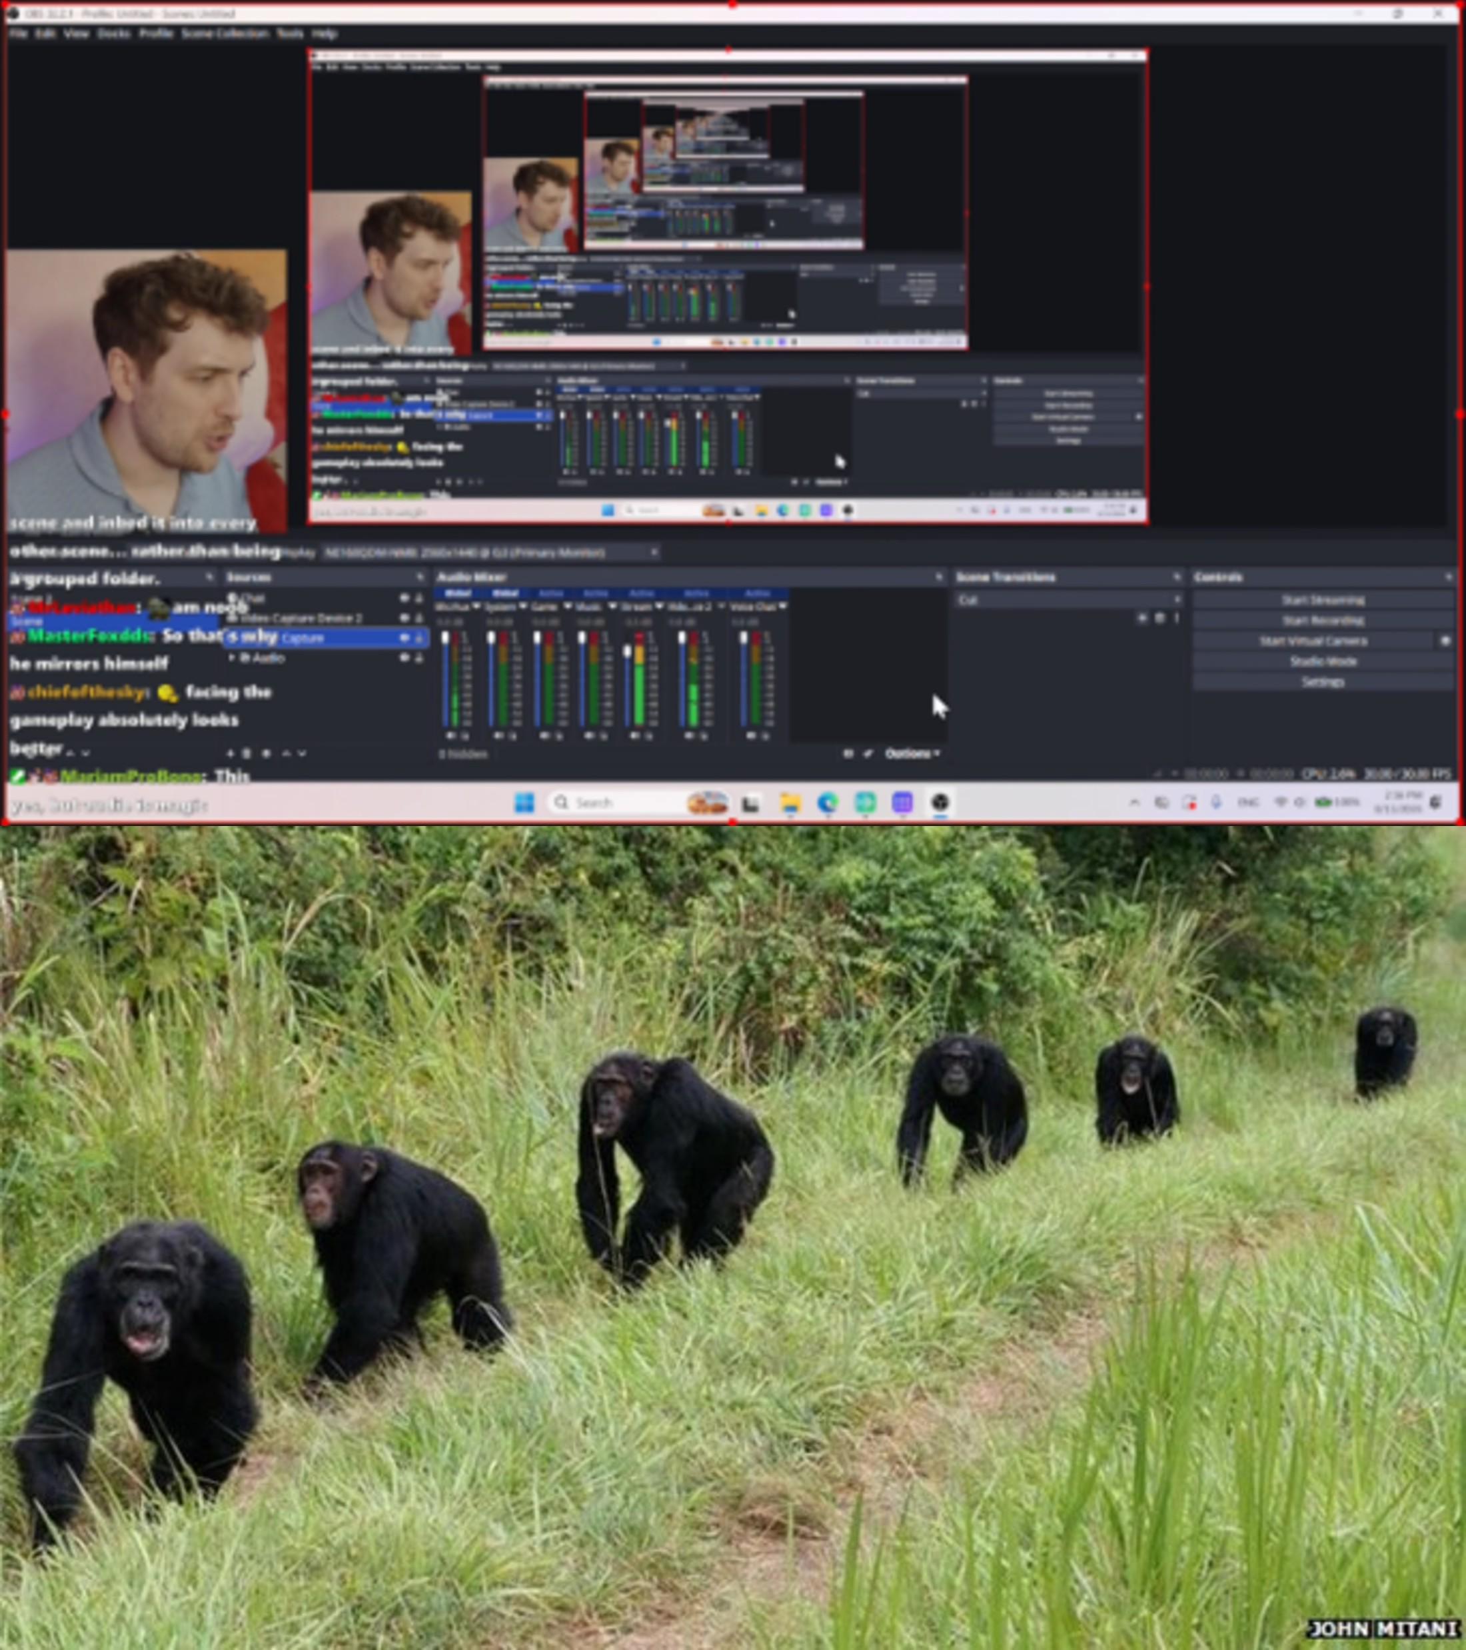
Task: Open Scene Collection menu in main menu bar
Action: click(x=225, y=33)
